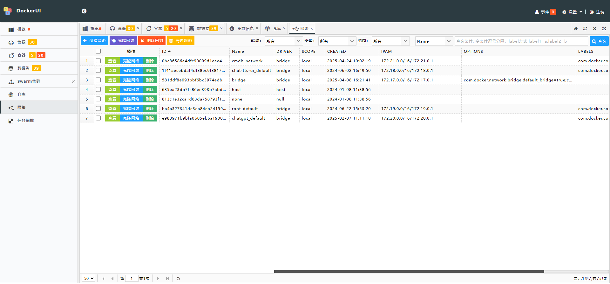Go to next page arrow in pagination

click(158, 279)
